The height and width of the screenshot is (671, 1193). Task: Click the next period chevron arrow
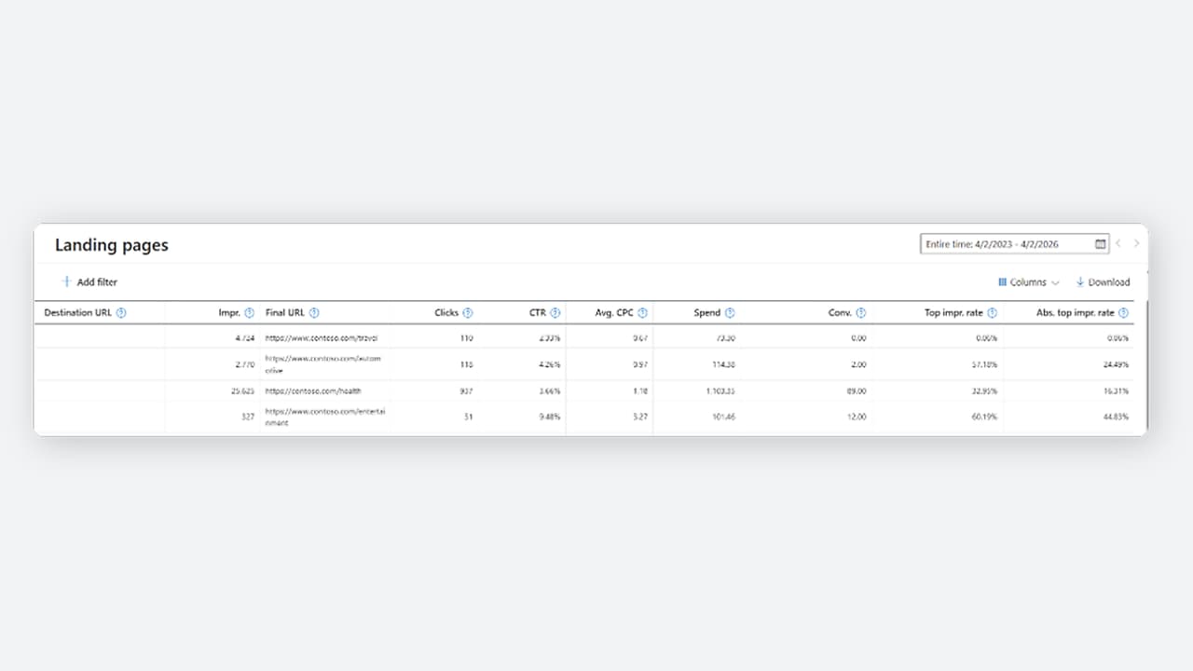1136,243
